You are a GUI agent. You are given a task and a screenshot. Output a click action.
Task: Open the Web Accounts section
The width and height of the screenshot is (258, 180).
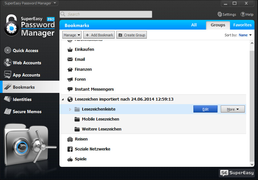tap(30, 63)
